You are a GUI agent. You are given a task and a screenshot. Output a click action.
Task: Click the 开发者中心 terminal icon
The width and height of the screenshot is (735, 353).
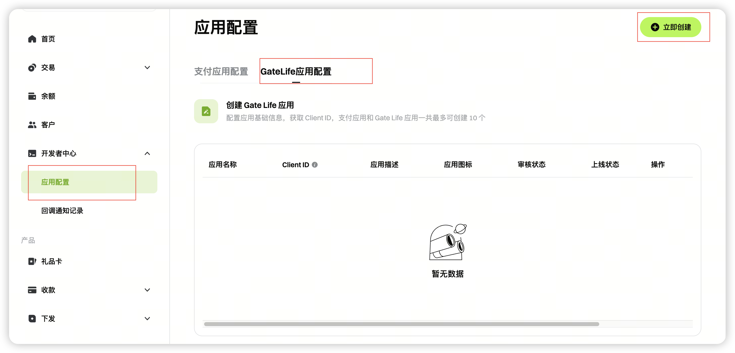point(32,153)
